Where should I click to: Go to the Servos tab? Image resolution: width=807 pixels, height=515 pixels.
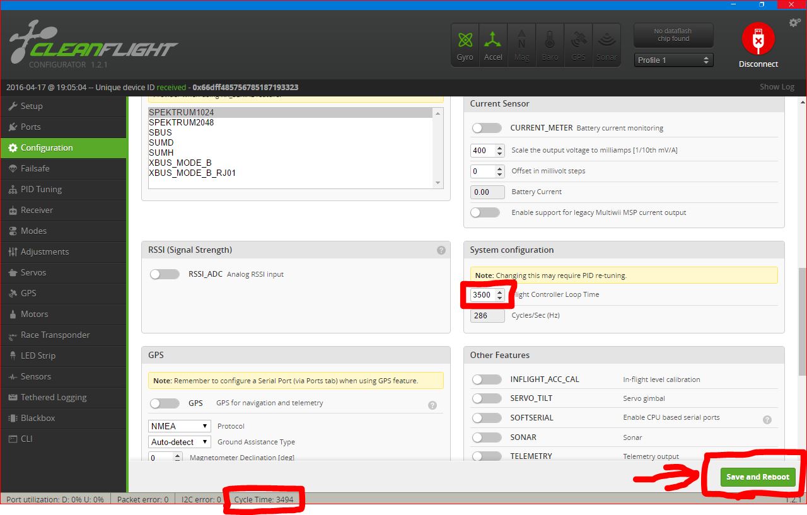(x=63, y=272)
